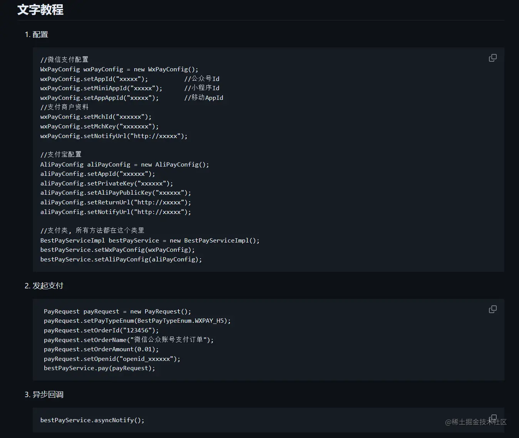Click the //支付类 comment line

(92, 231)
